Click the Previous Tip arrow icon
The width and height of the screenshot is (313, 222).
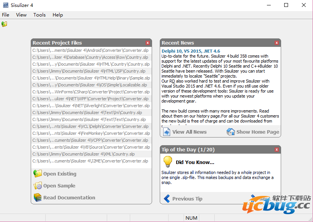167,199
